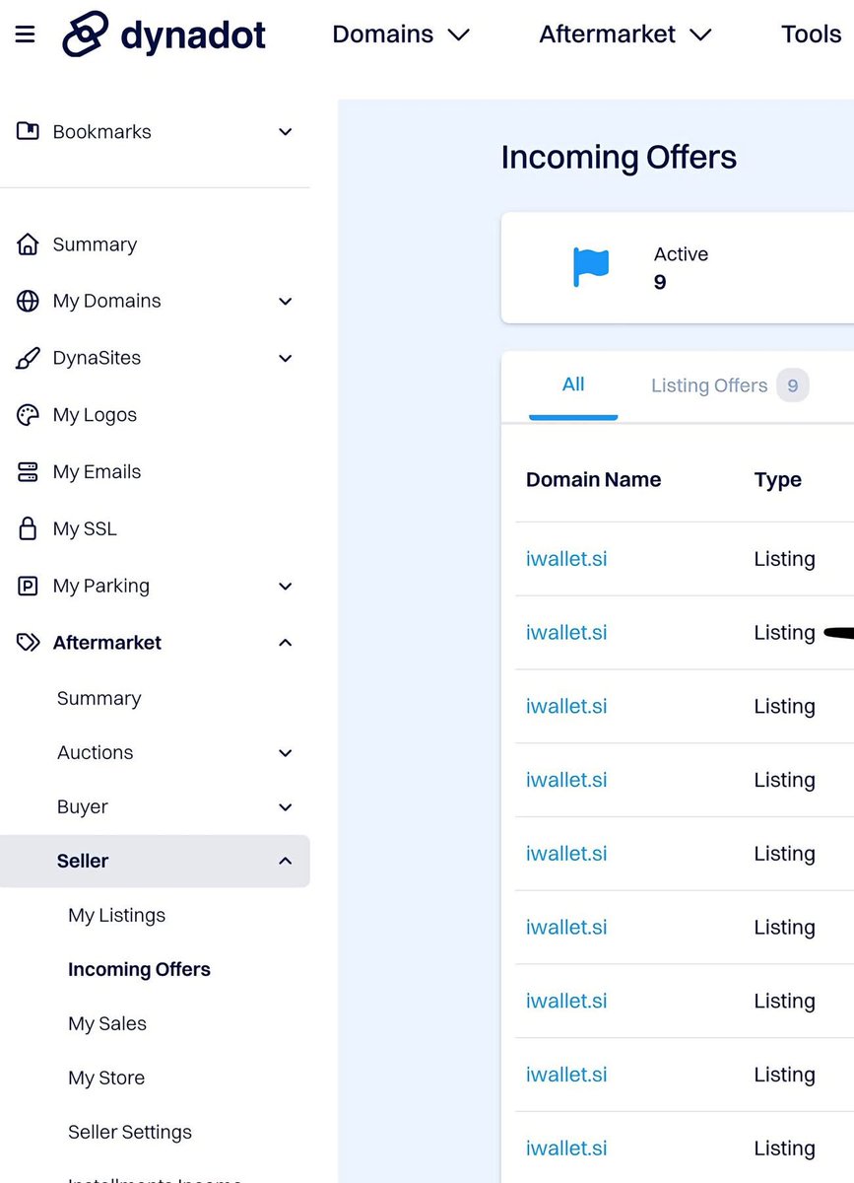Click the Dynadot logo

coord(164,35)
